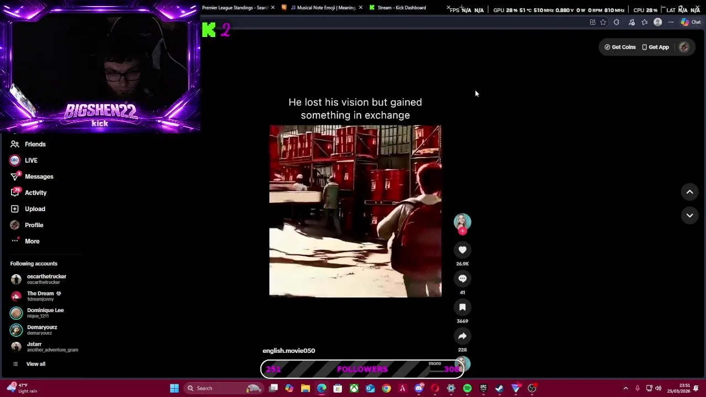
Task: Open the LIVE sidebar item
Action: coord(31,160)
